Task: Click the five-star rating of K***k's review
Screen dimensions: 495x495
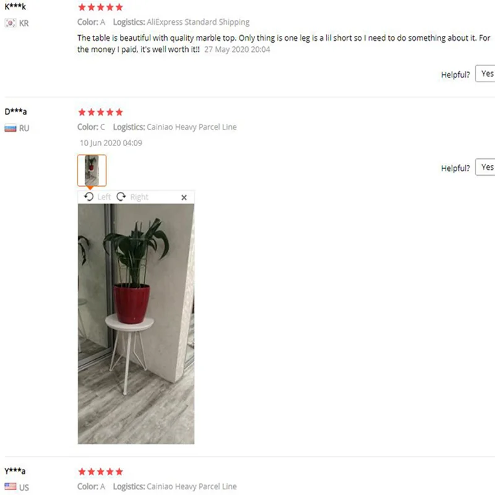Action: point(100,7)
